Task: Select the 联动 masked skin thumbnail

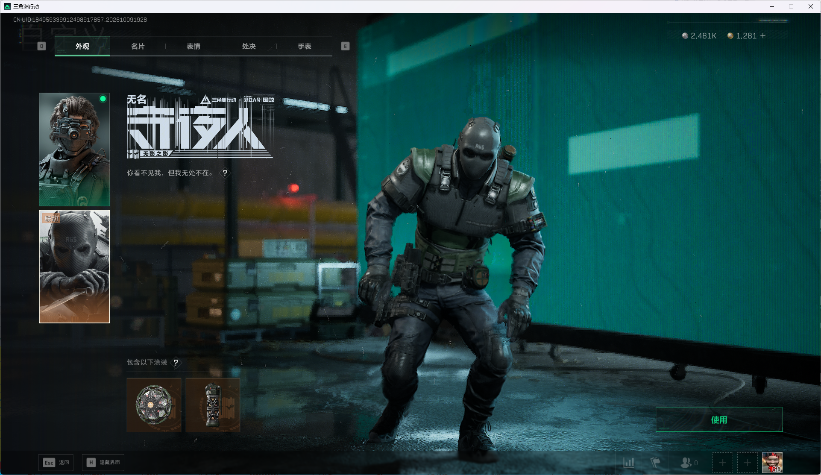Action: point(74,267)
